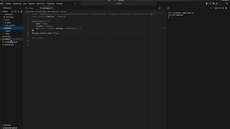Click run symbol in breadcrumb
The height and width of the screenshot is (129, 230).
pyautogui.click(x=64, y=11)
